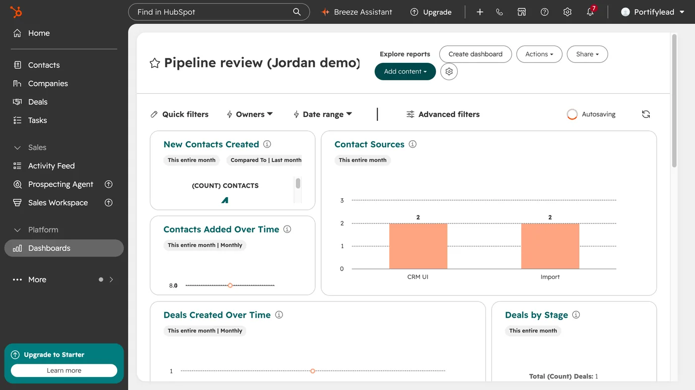The image size is (695, 390).
Task: Open dashboard settings gear beside Add content
Action: click(x=449, y=71)
